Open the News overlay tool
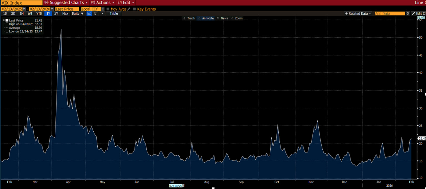 tap(222, 18)
